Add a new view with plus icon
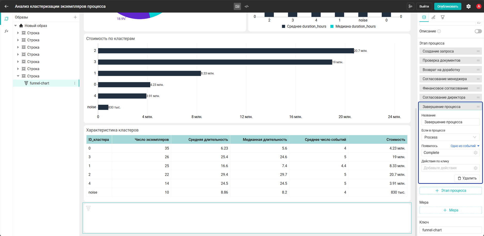This screenshot has height=236, width=484. pos(75,17)
